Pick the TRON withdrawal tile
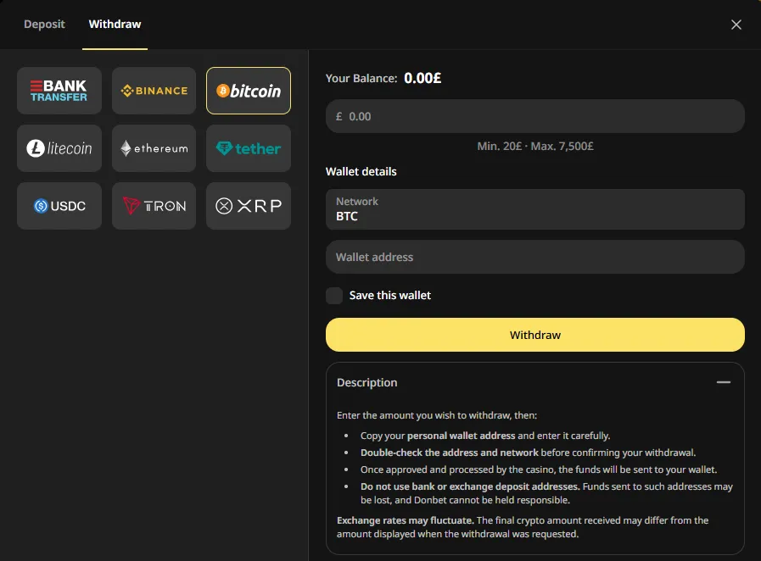761x561 pixels. [x=154, y=206]
